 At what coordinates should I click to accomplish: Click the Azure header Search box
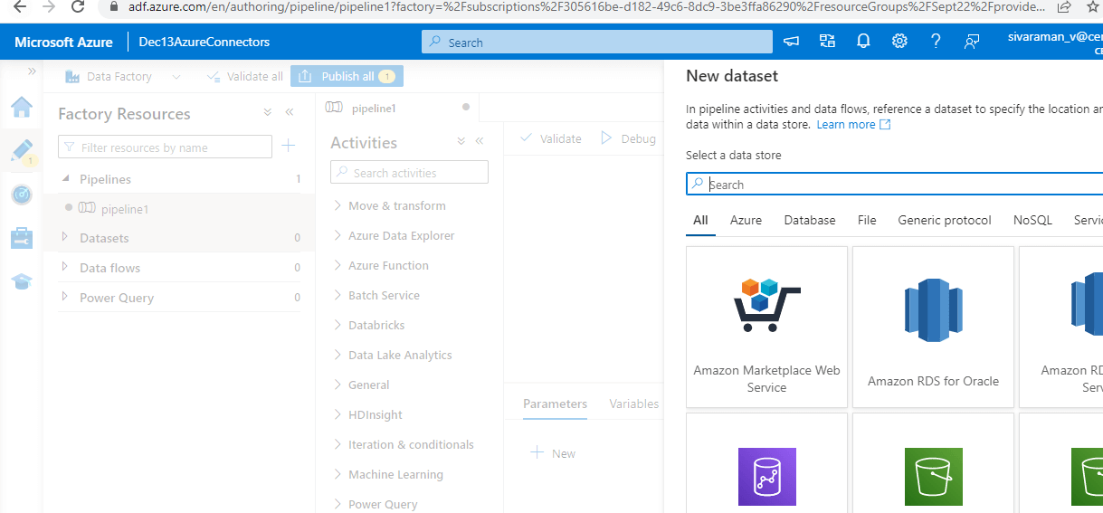coord(597,42)
